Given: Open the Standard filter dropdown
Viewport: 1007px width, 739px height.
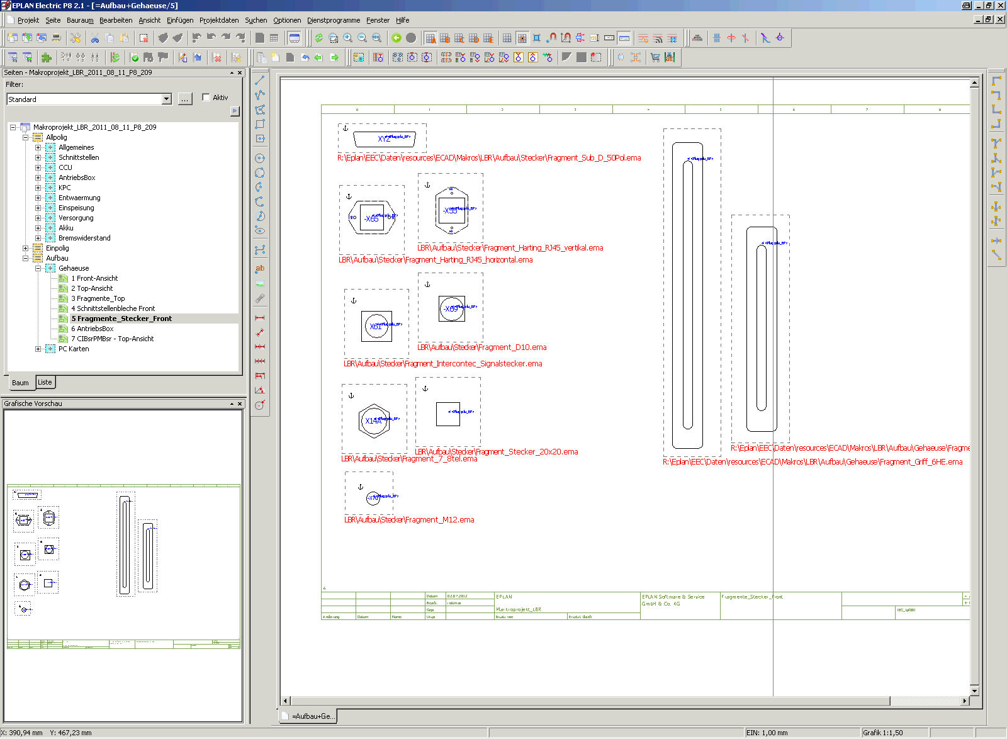Looking at the screenshot, I should click(166, 99).
